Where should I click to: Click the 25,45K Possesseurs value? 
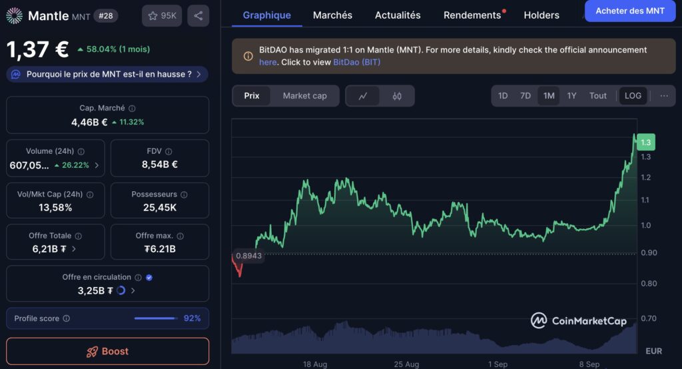[160, 208]
